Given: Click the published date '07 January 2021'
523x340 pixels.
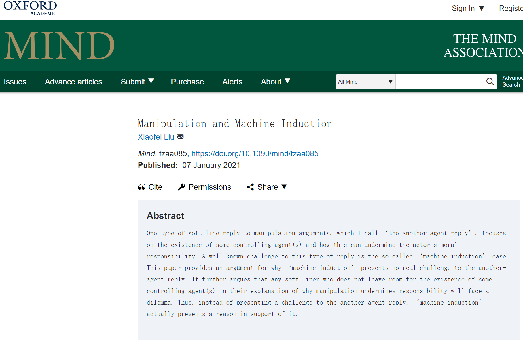Looking at the screenshot, I should pyautogui.click(x=211, y=165).
